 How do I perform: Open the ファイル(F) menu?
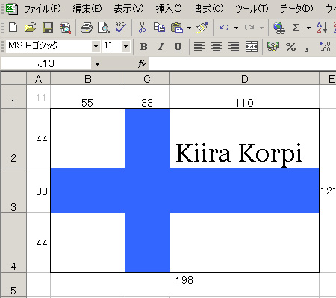coord(43,9)
